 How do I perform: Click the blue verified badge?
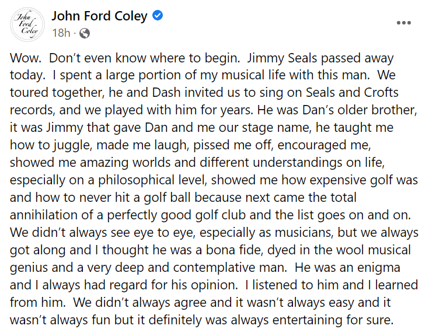(158, 16)
